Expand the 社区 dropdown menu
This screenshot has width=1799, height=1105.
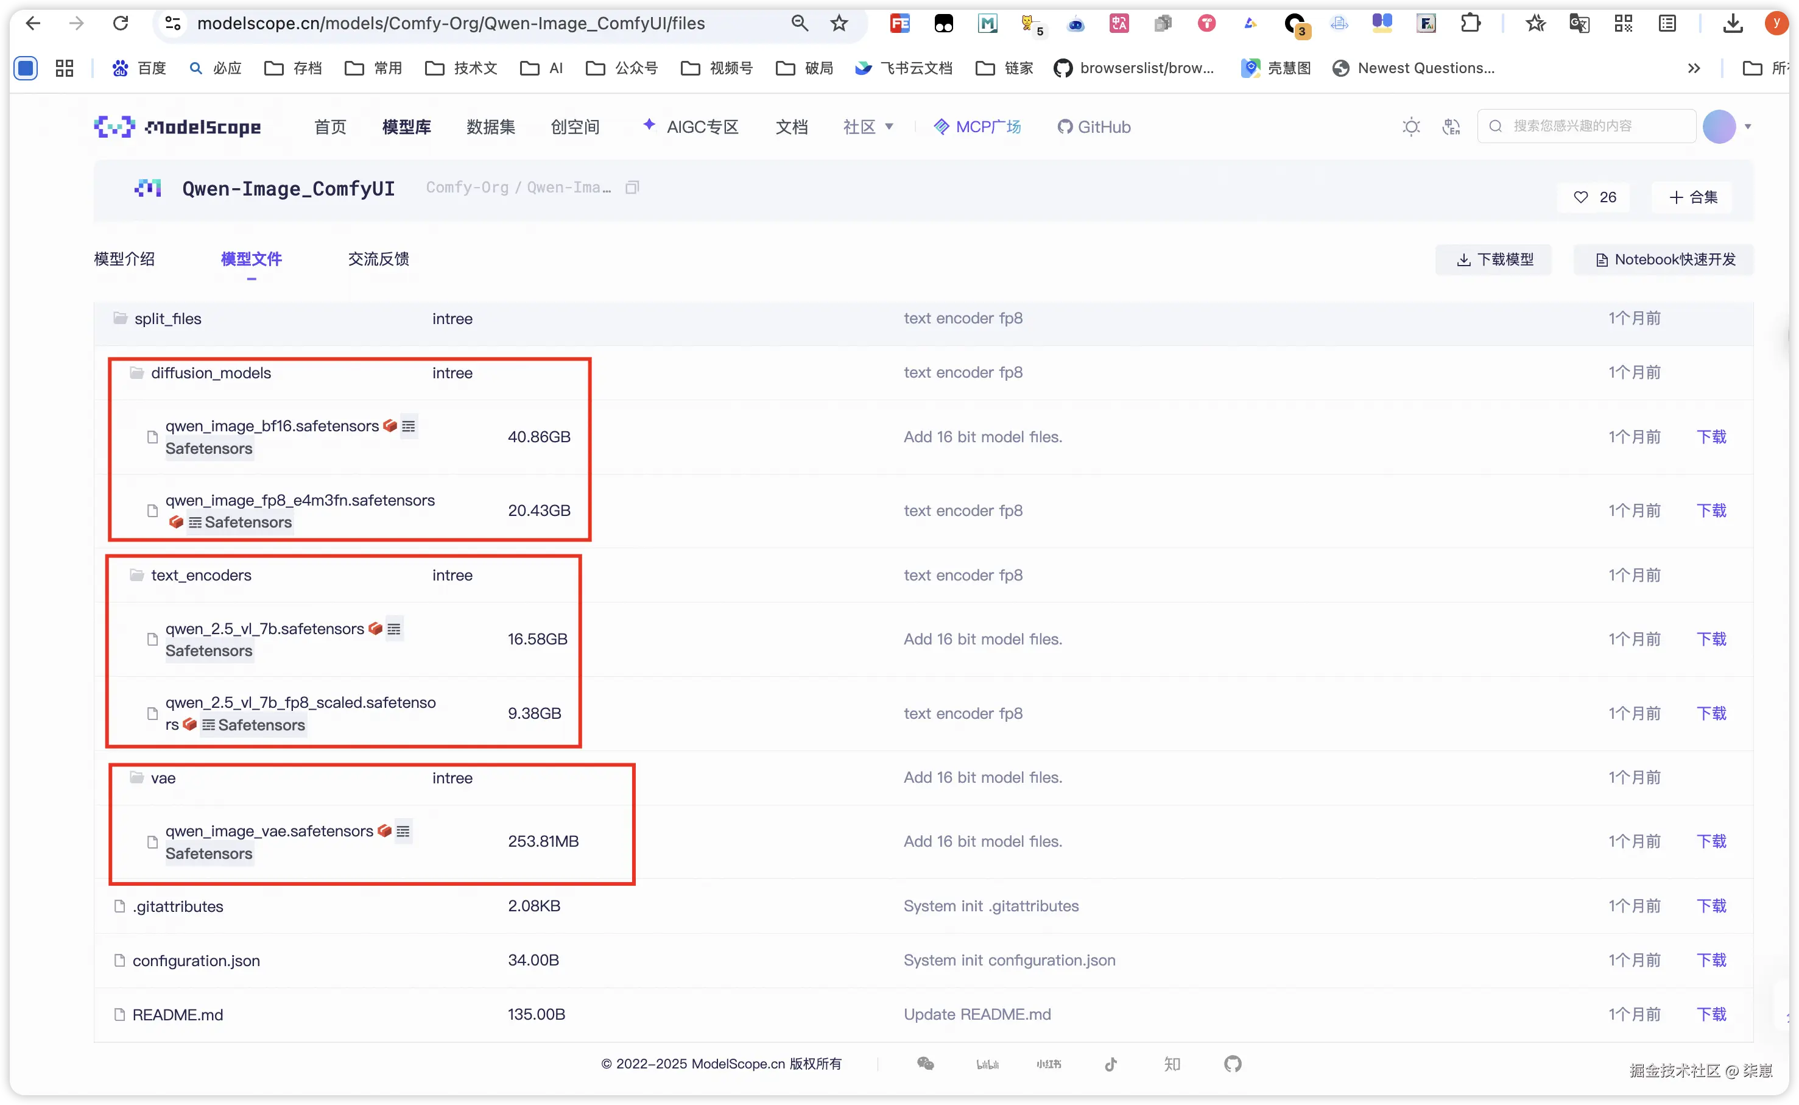(868, 127)
